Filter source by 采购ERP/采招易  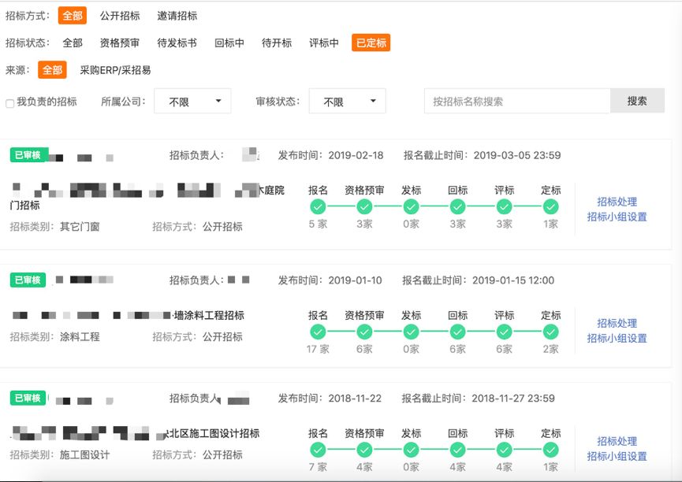pos(115,70)
